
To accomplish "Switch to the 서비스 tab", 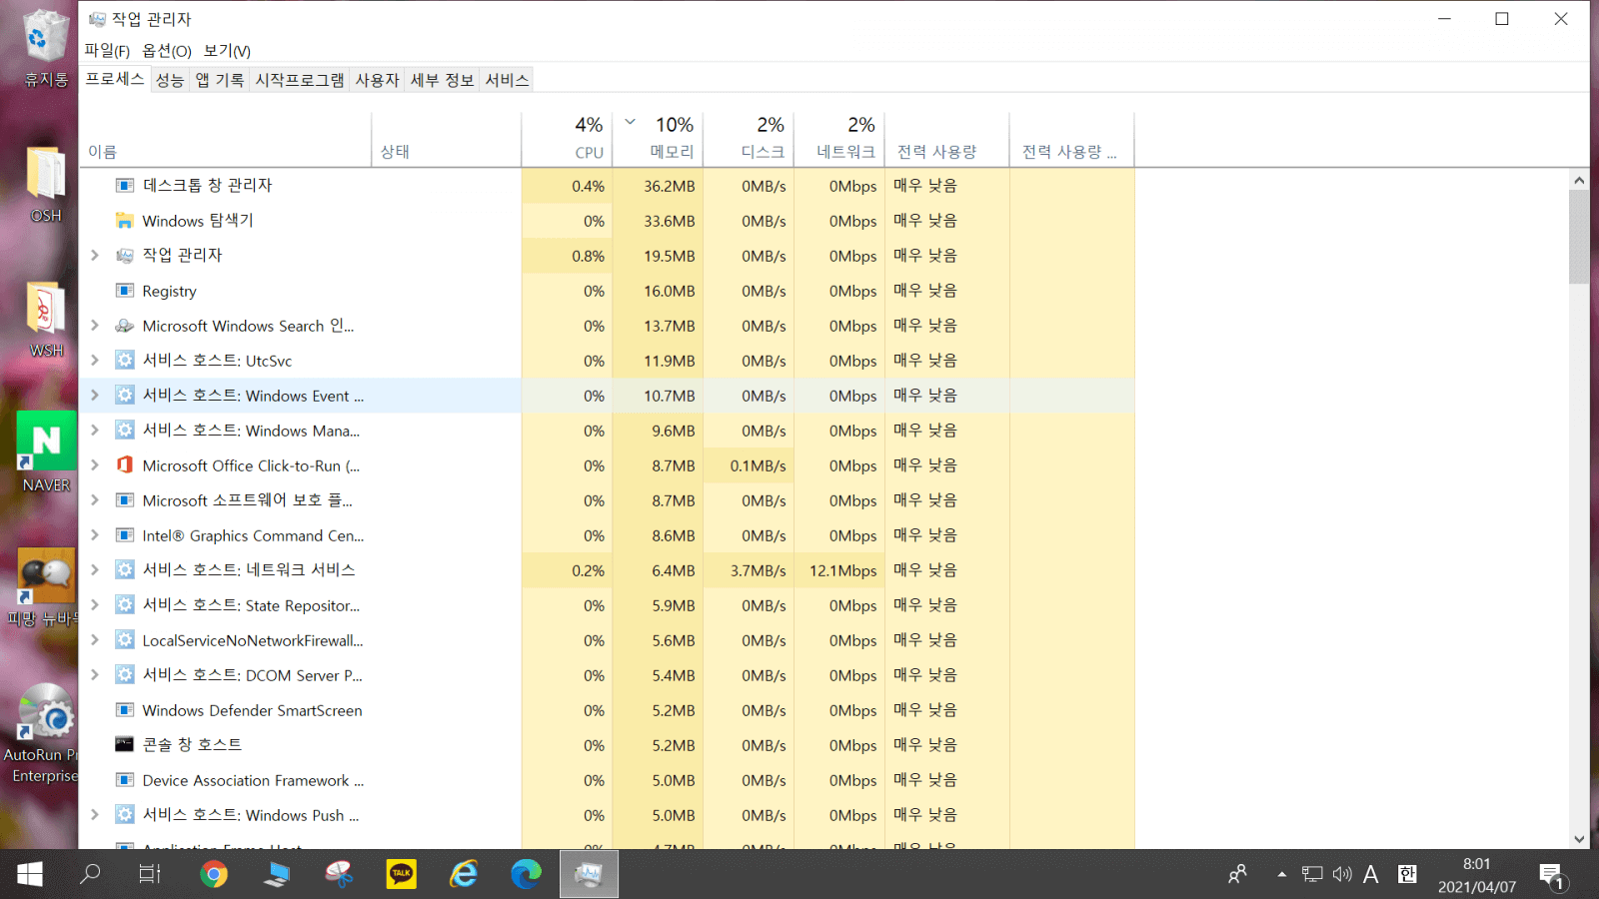I will 507,80.
